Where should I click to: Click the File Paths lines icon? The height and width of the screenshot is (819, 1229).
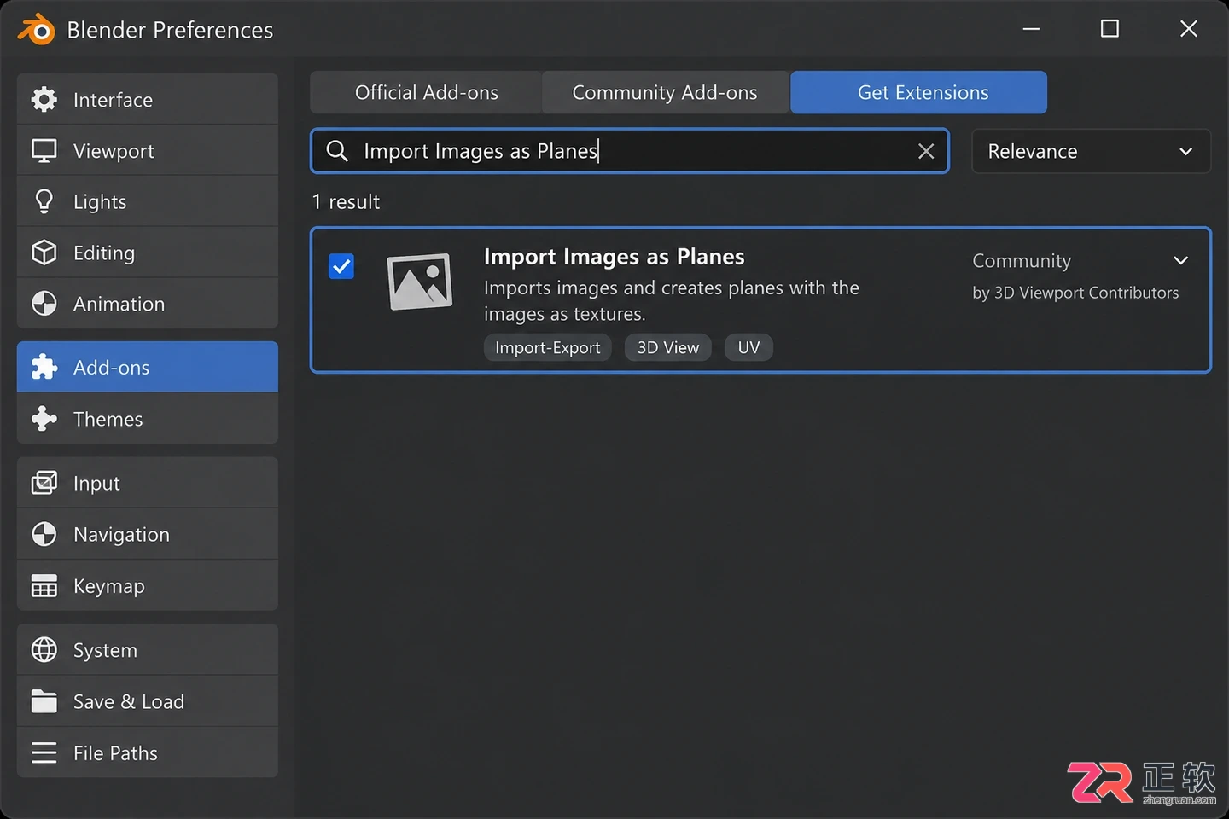click(44, 752)
